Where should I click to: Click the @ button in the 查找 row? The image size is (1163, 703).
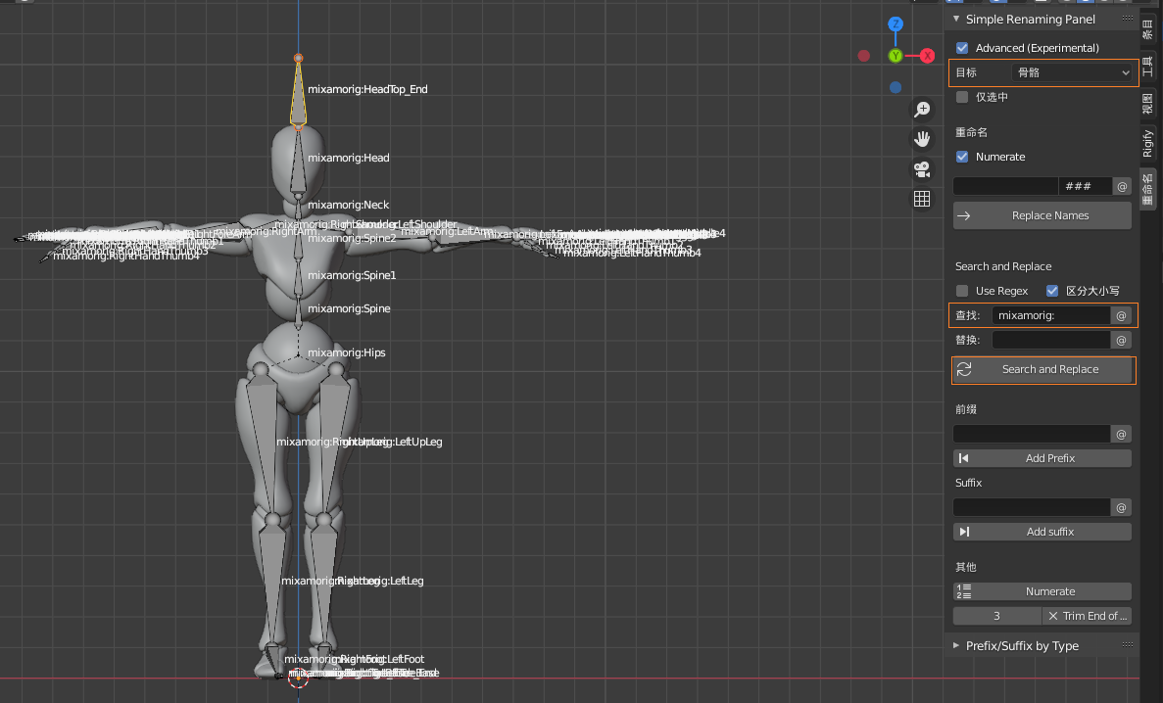pos(1122,315)
